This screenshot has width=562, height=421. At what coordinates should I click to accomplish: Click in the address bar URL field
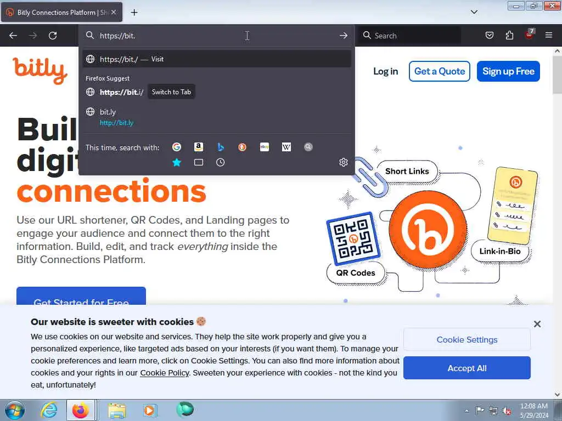click(217, 36)
